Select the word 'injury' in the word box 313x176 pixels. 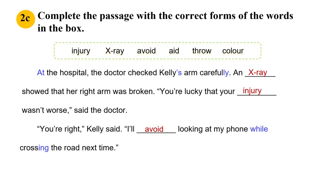point(81,51)
